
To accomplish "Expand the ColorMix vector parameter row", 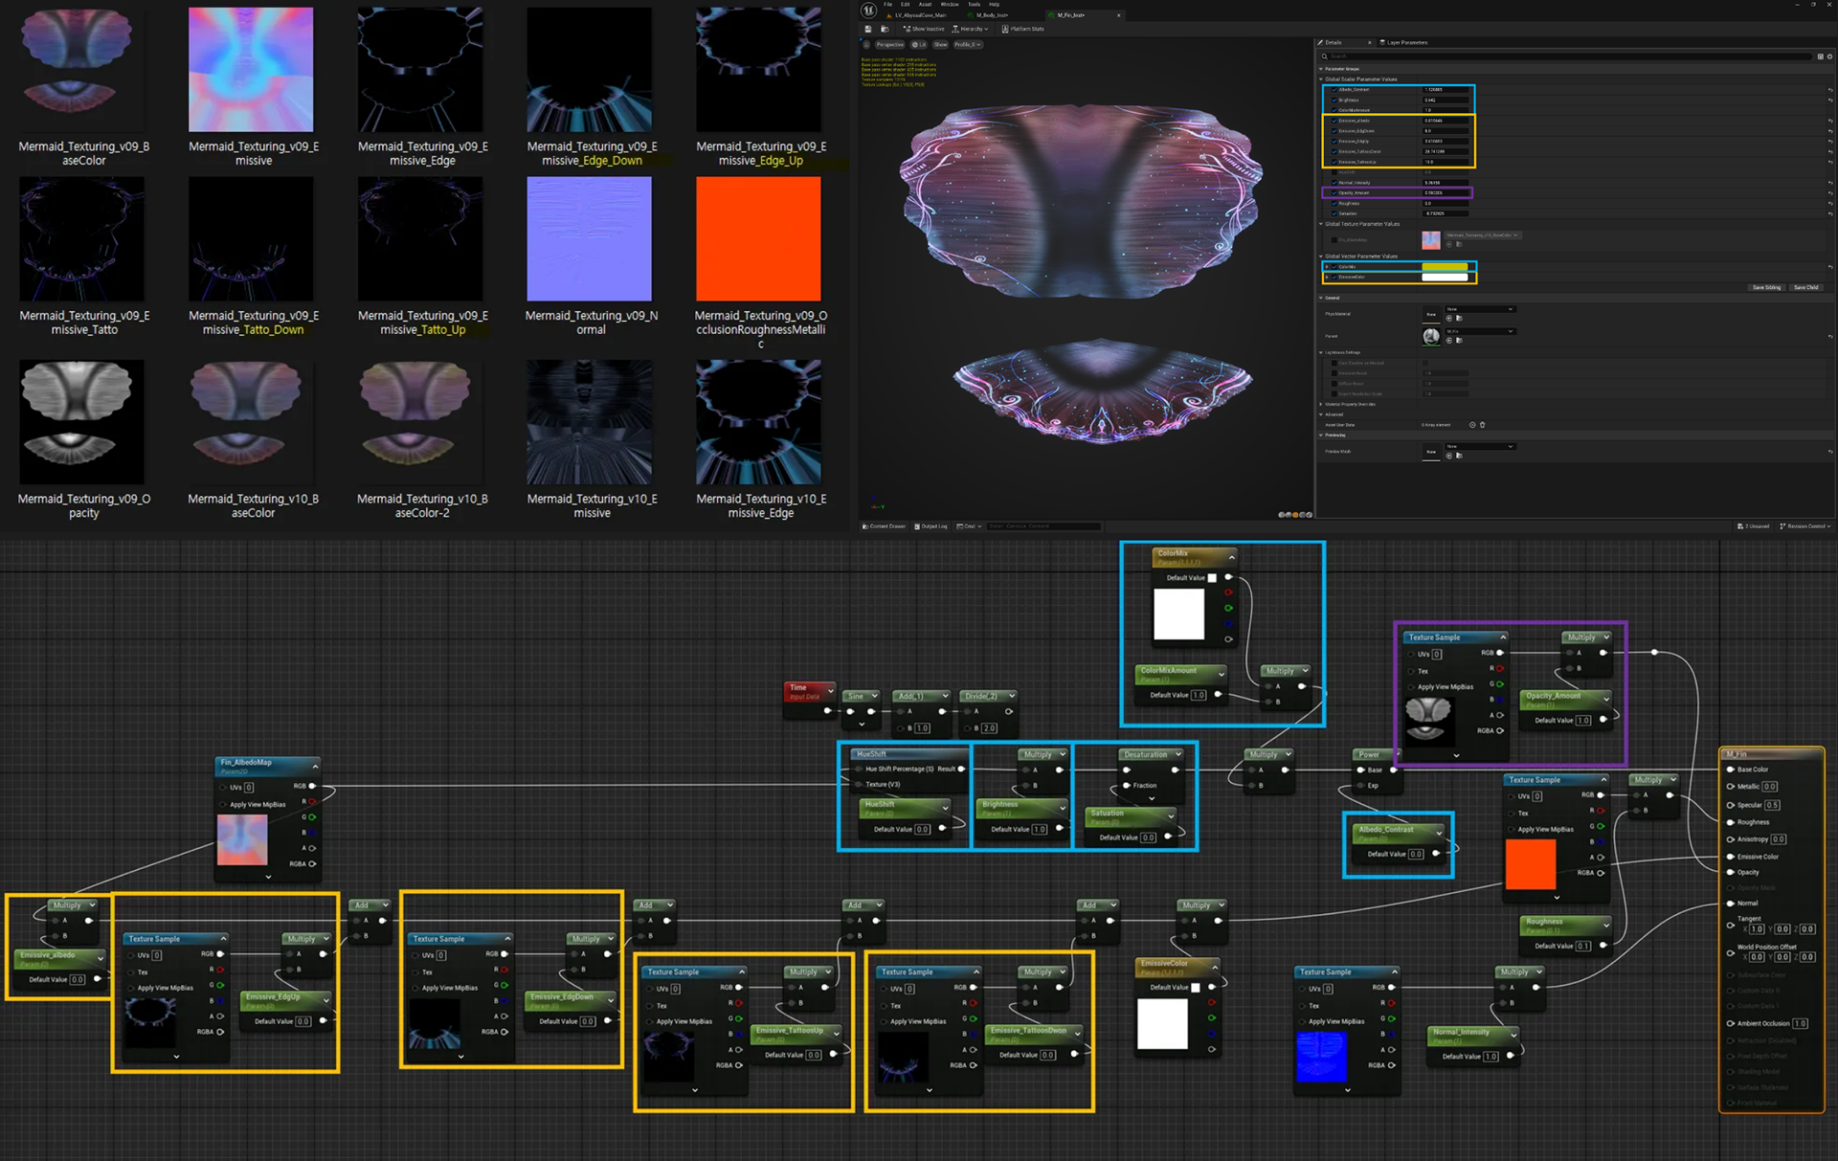I will coord(1327,267).
